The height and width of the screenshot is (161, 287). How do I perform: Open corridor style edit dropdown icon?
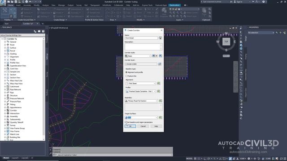coord(157,56)
